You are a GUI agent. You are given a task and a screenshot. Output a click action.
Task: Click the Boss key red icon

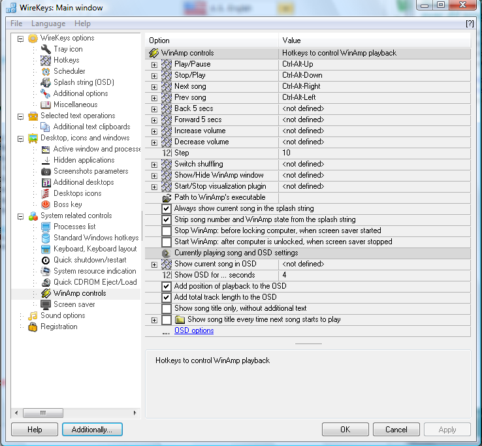tap(46, 204)
